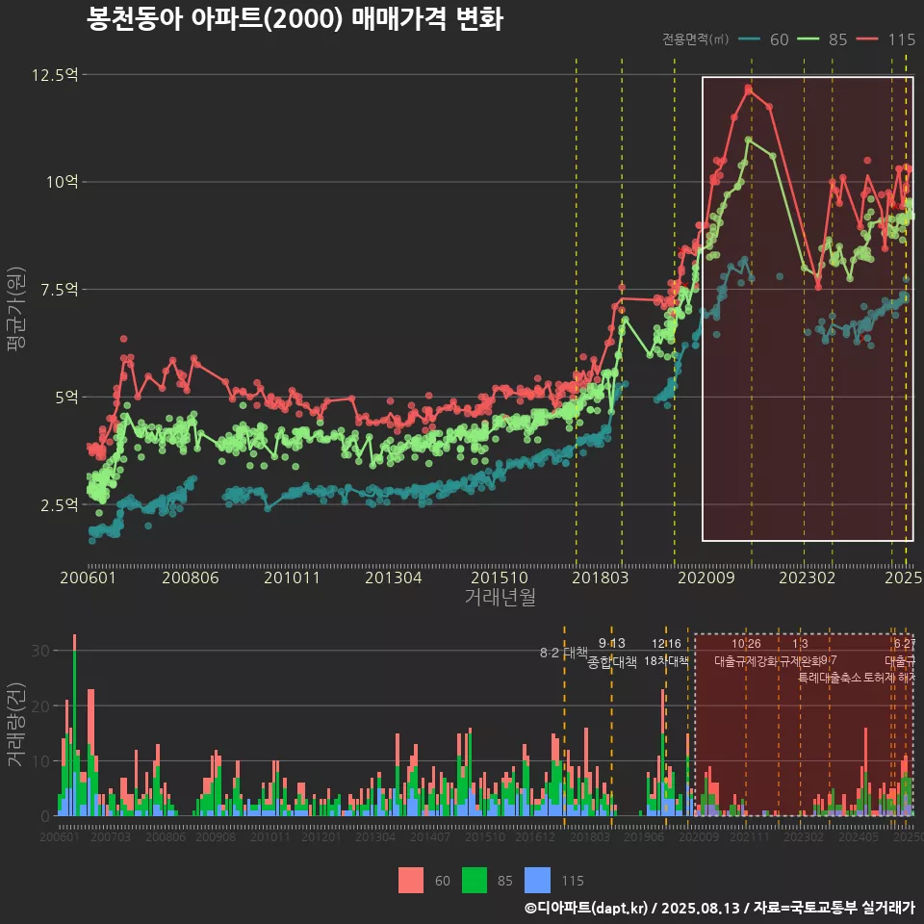Click the 전용면적(㎡) legend heading
The image size is (924, 924).
695,38
